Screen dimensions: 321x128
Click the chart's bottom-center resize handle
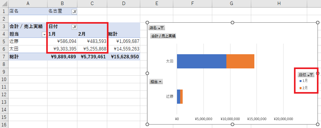[x=232, y=124]
